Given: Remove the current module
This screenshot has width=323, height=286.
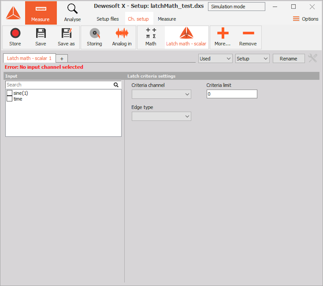Looking at the screenshot, I should (248, 37).
